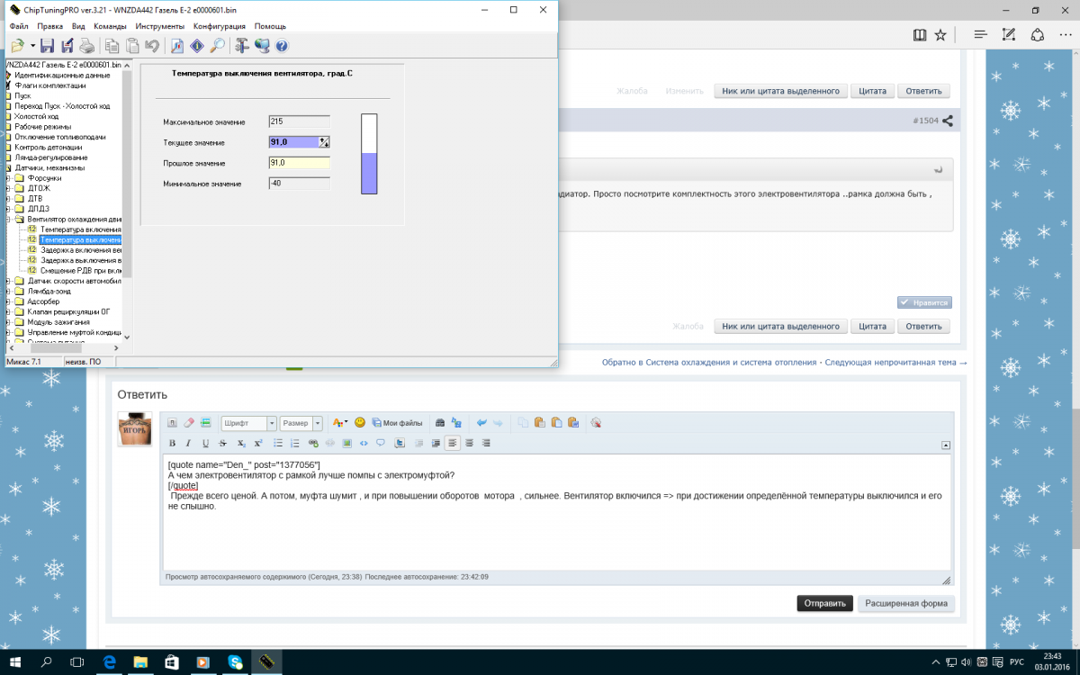Open the Команды menu

[110, 26]
